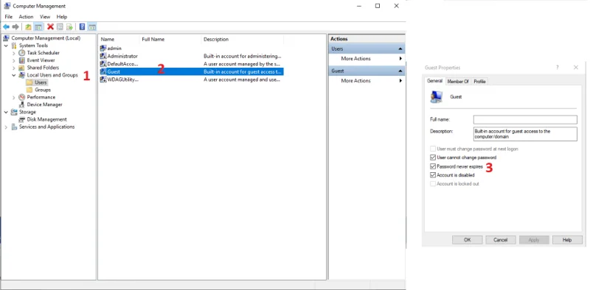Image resolution: width=590 pixels, height=290 pixels.
Task: Click the Forward arrow toolbar icon
Action: (15, 27)
